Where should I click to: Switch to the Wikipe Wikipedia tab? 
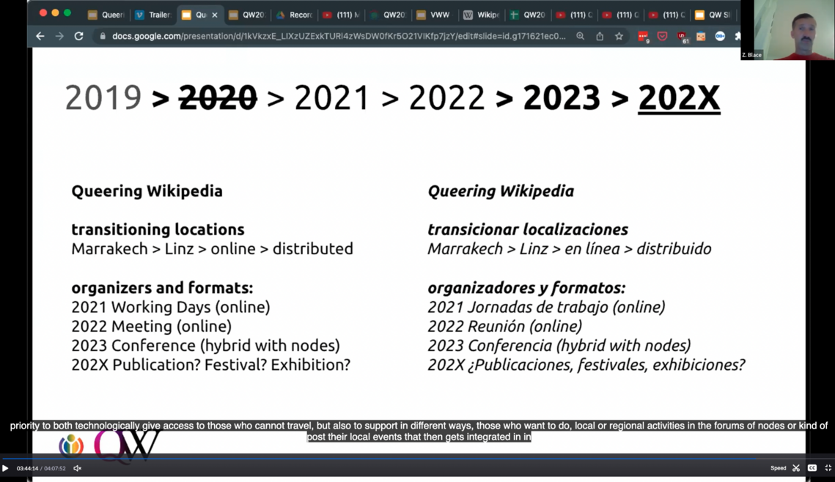click(x=481, y=15)
